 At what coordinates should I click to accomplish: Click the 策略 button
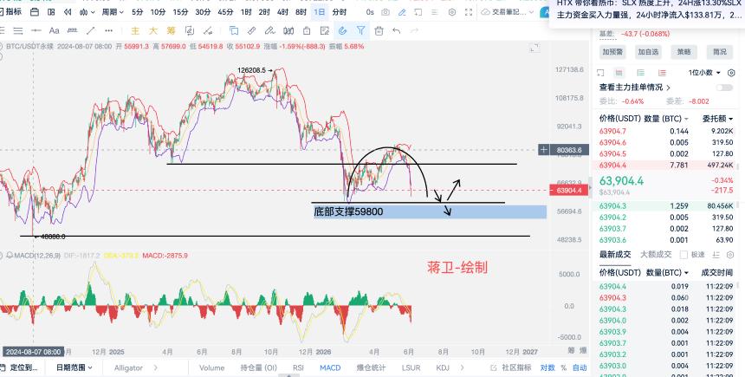click(x=683, y=52)
